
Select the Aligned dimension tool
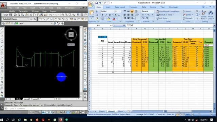(x=44, y=19)
